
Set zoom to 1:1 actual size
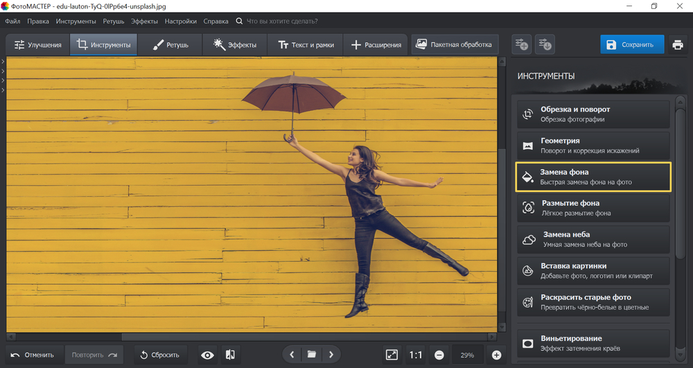coord(416,355)
